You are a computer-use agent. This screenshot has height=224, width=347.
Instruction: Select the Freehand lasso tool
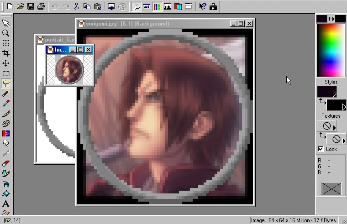[x=6, y=83]
